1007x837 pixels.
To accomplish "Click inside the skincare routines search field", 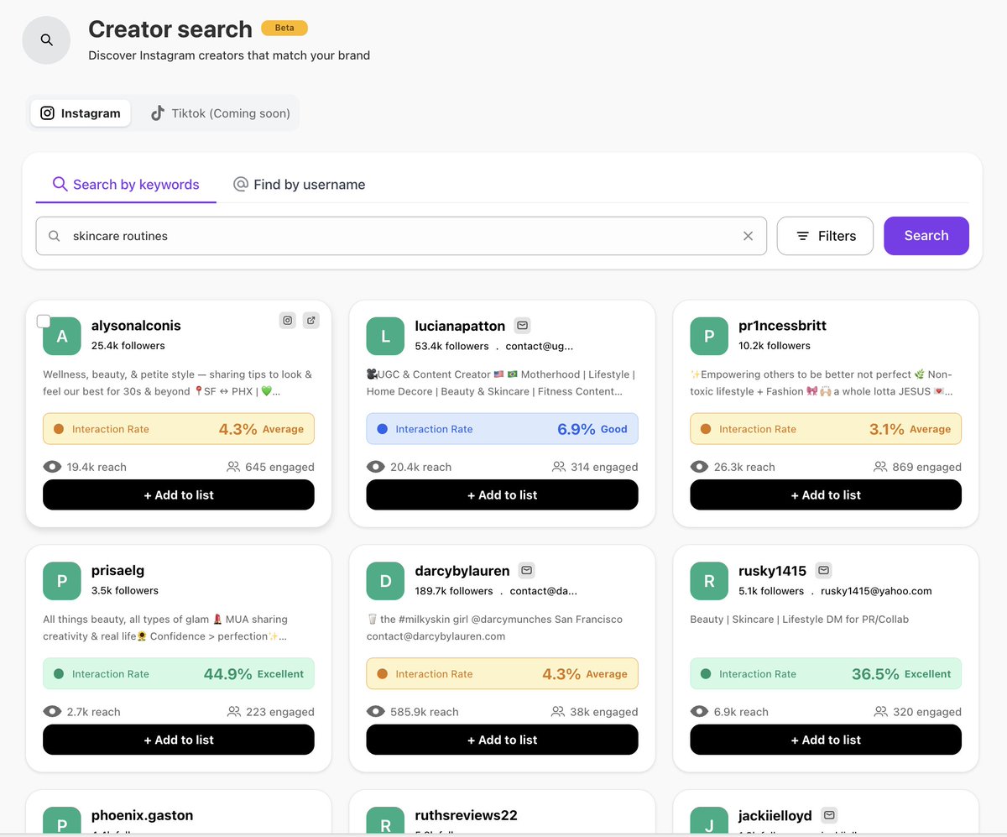I will [336, 236].
